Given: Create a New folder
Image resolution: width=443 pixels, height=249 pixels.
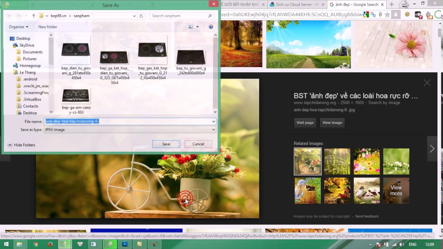Looking at the screenshot, I should click(x=47, y=27).
